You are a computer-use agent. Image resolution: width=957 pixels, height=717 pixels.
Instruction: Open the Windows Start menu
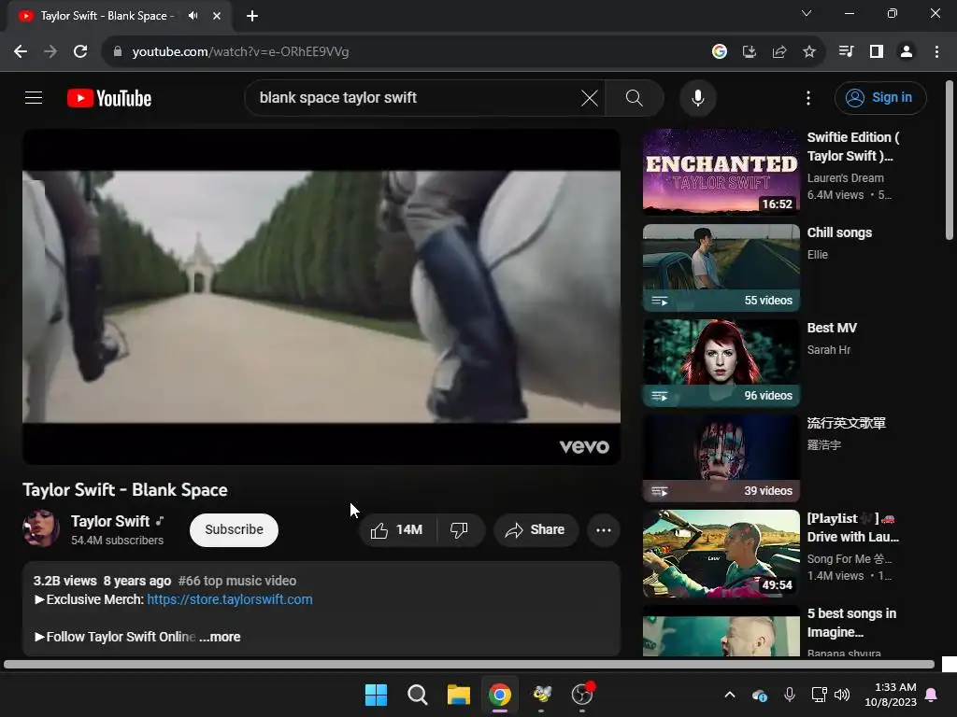coord(376,695)
